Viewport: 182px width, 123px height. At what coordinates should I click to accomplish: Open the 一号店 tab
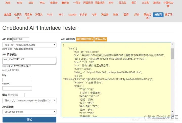77,3
